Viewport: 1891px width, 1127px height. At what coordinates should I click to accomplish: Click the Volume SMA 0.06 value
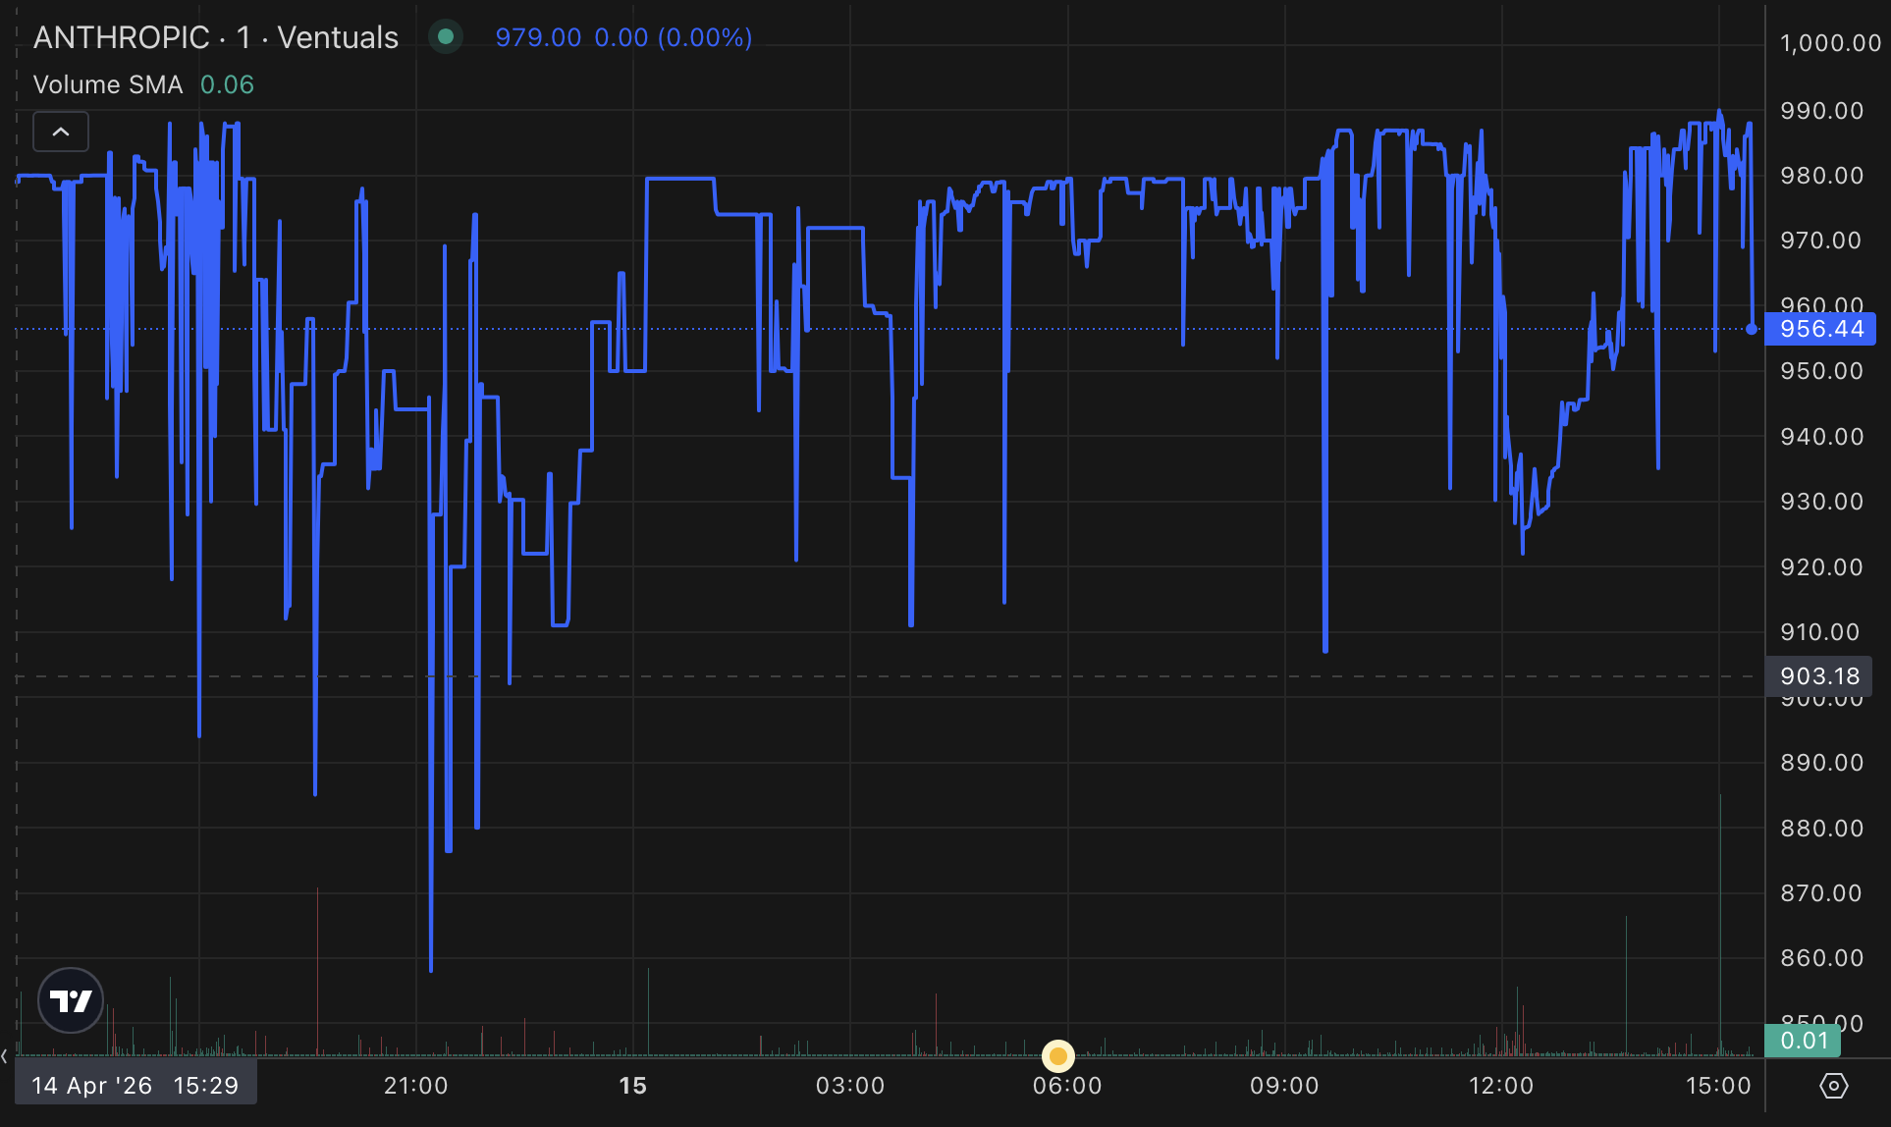[227, 84]
